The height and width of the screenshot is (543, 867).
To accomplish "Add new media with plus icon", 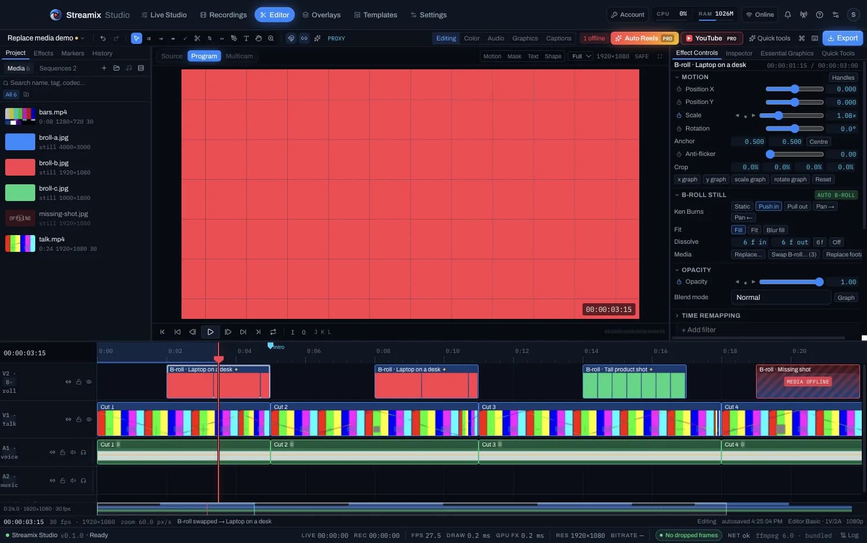I will point(104,68).
